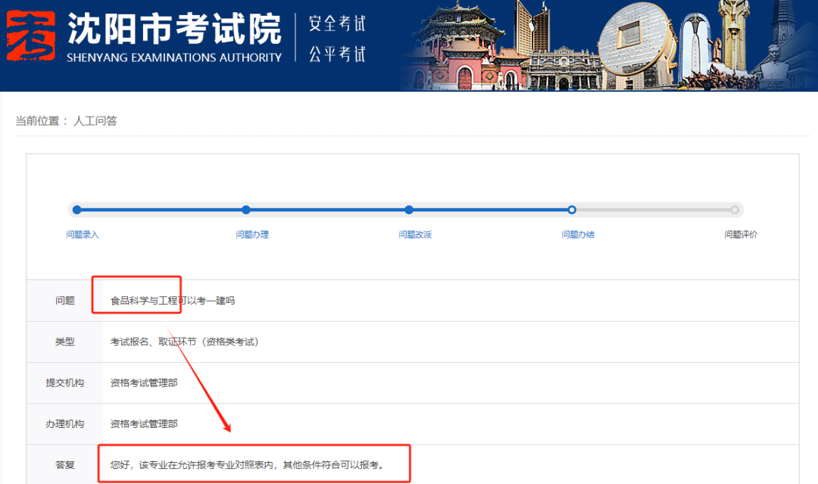Click the city landmarks banner image
Screen dimensions: 818x484
[x=609, y=45]
